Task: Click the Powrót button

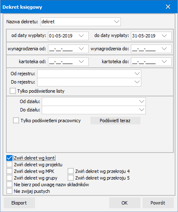Action: click(x=158, y=203)
